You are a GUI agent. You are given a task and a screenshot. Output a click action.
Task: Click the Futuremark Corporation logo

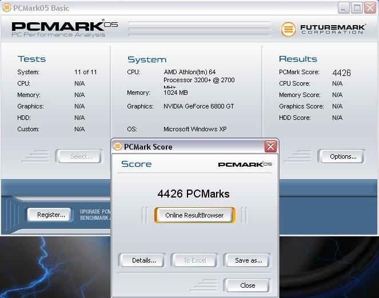pyautogui.click(x=323, y=29)
